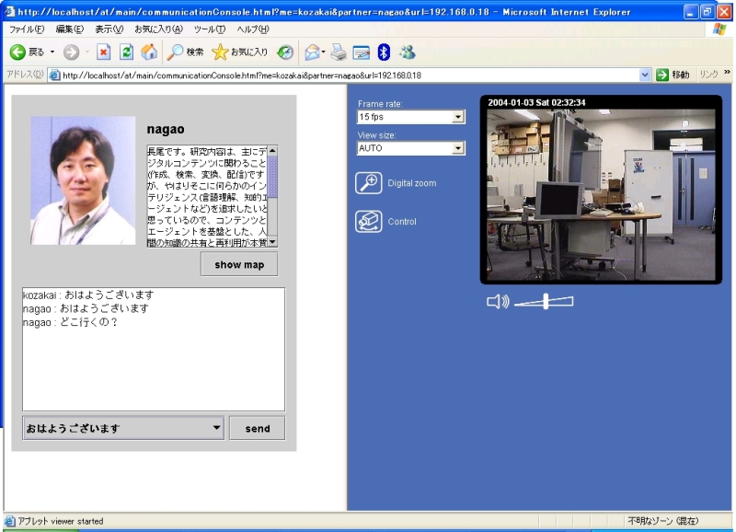Image resolution: width=736 pixels, height=532 pixels.
Task: Expand the chat message preset dropdown
Action: (x=216, y=428)
